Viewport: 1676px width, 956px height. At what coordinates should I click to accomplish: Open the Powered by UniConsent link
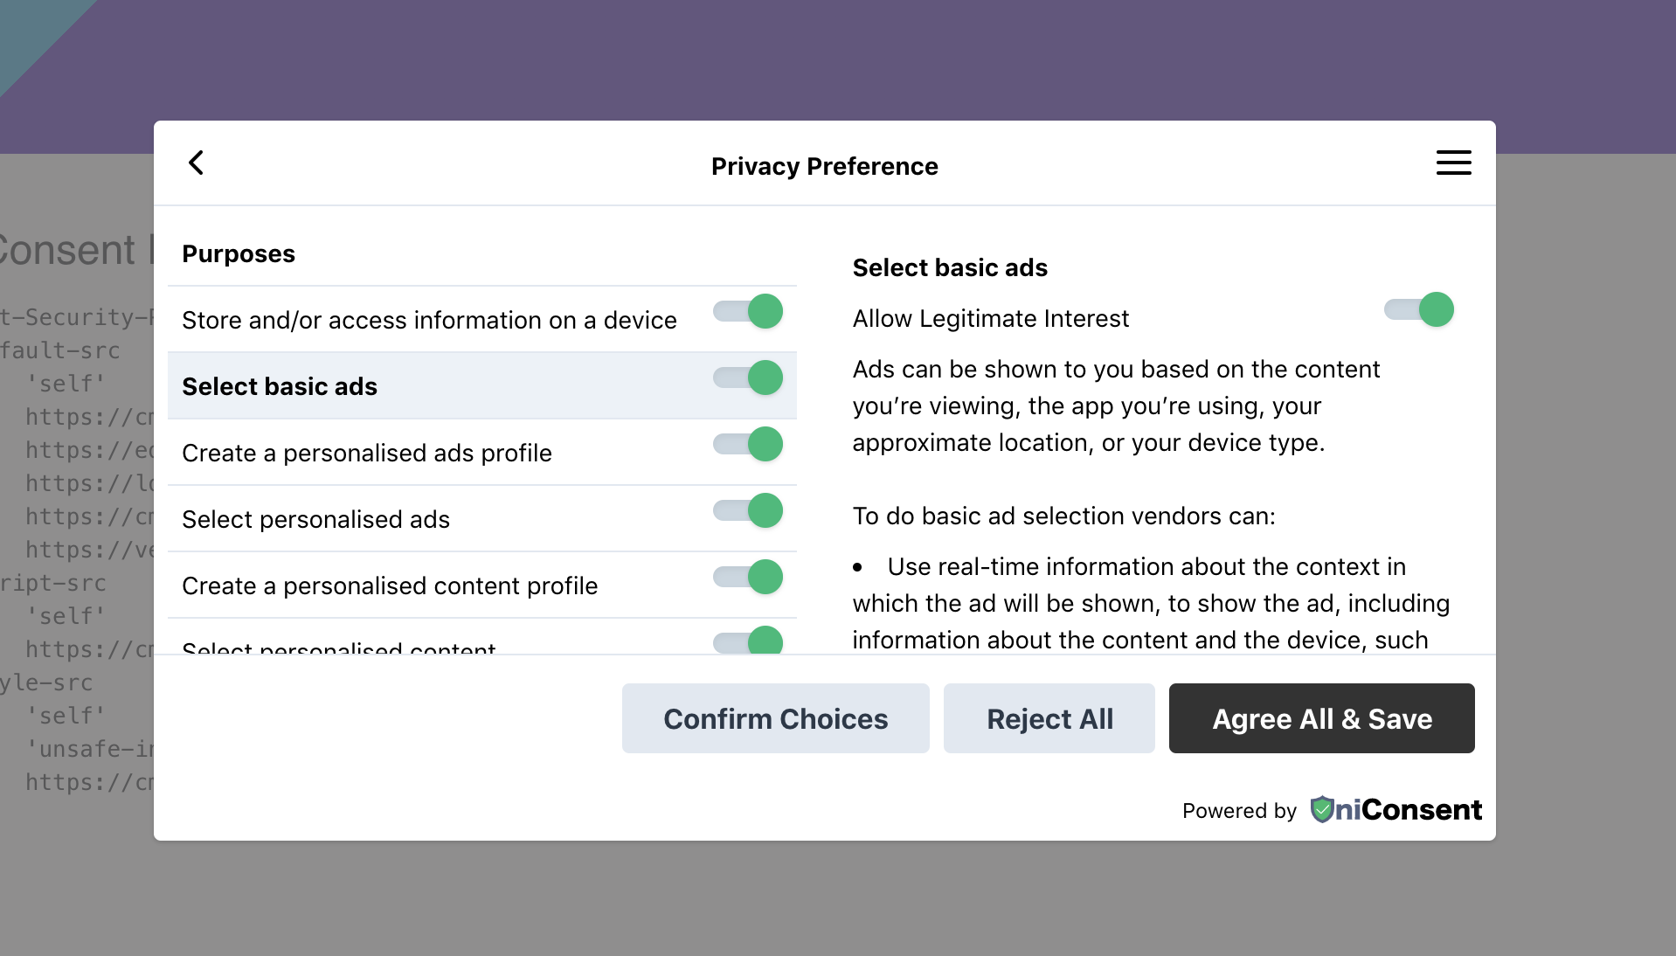(x=1395, y=810)
